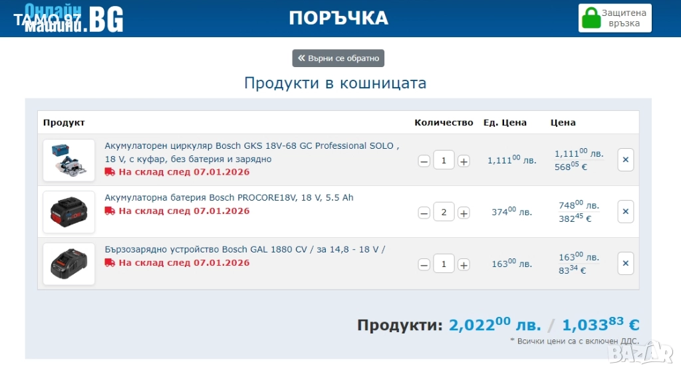Decrease quantity of Bosch GAL 1880 charger
This screenshot has width=681, height=372.
tap(424, 264)
